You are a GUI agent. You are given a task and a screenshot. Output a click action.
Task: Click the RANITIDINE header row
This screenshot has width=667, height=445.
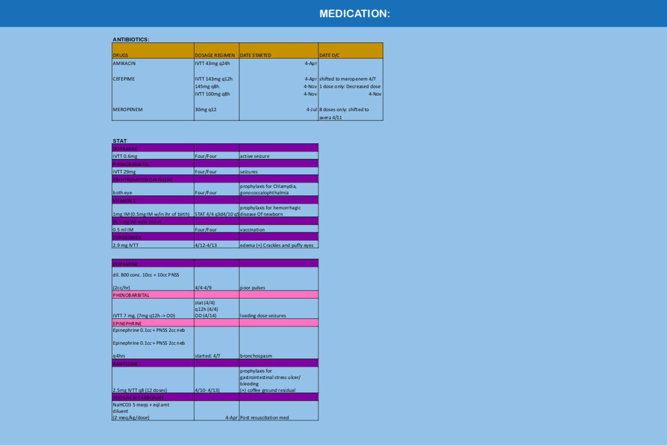pyautogui.click(x=215, y=363)
